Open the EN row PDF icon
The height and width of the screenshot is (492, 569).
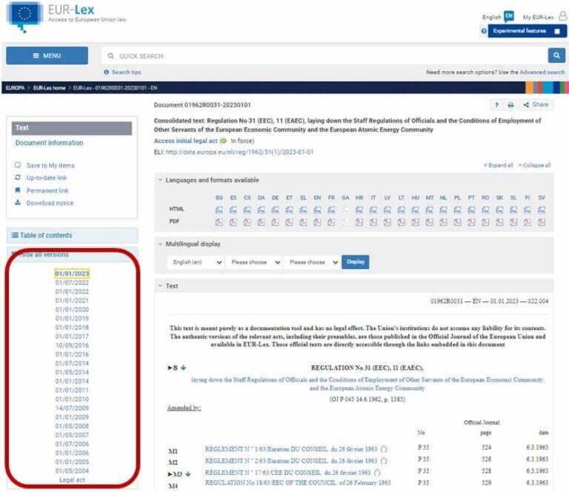pos(317,222)
